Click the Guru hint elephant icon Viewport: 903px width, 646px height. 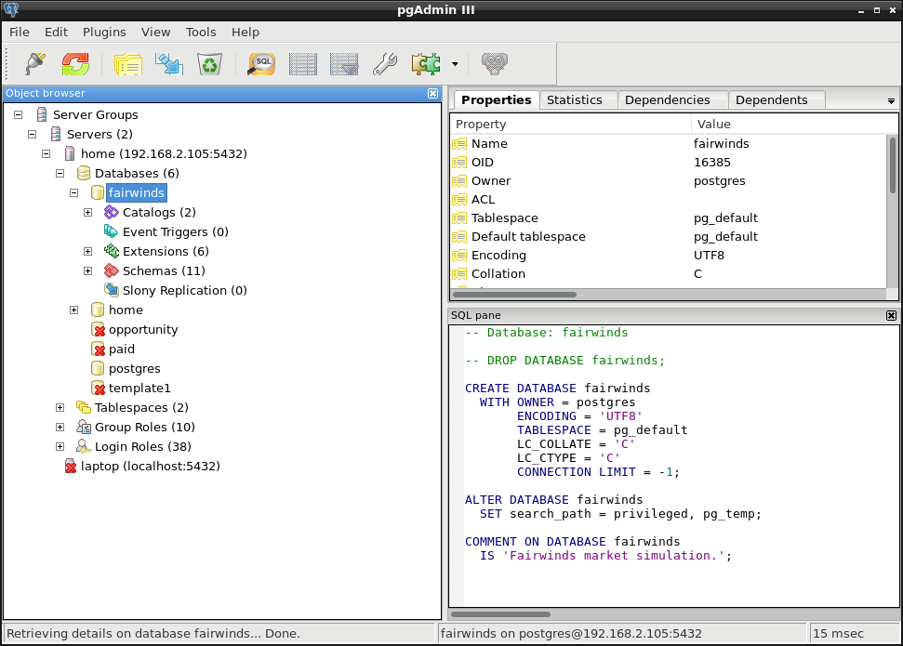[x=494, y=63]
